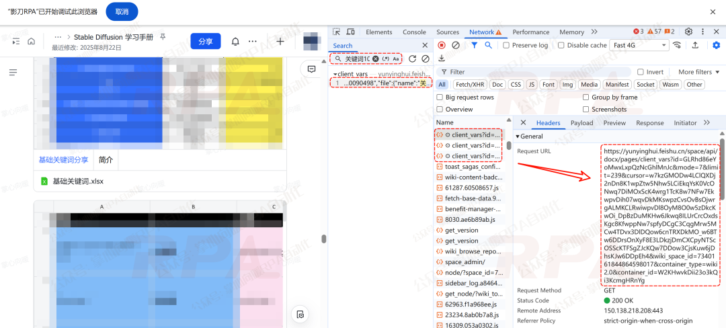Open the Payload tab
This screenshot has height=328, width=726.
tap(581, 123)
